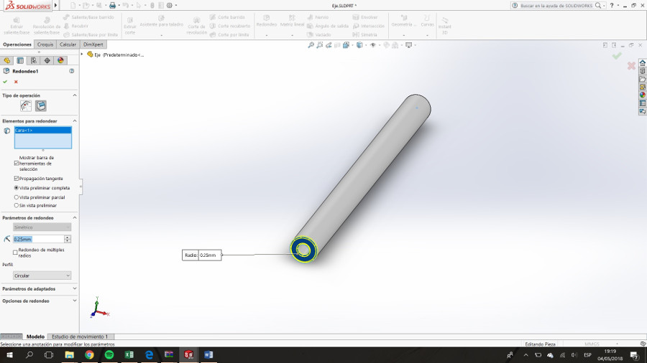Viewport: 647px width, 363px height.
Task: Expand the Eje flyout feature tree
Action: point(82,55)
